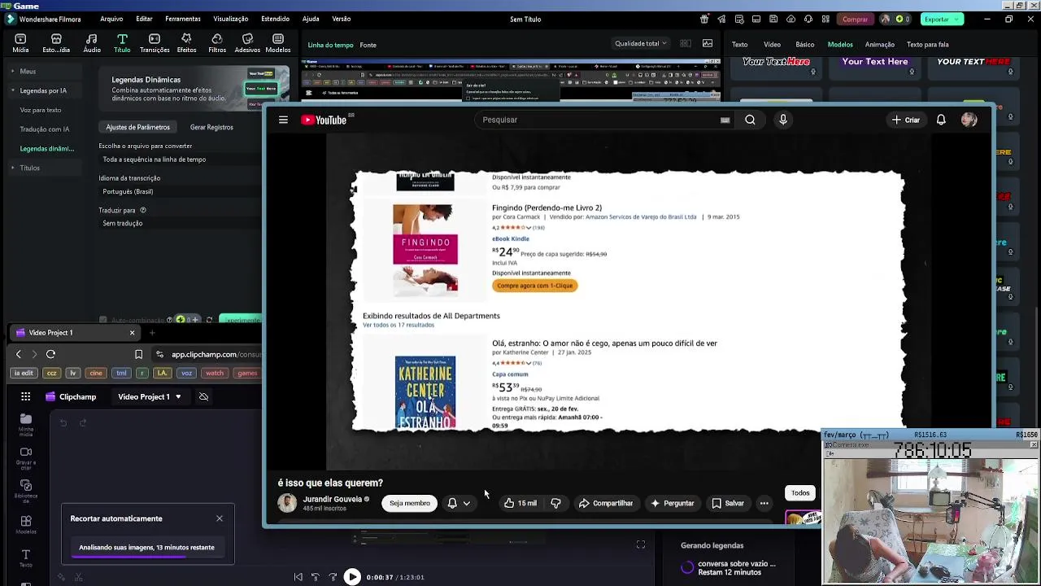Open the Visualização menu

[231, 19]
